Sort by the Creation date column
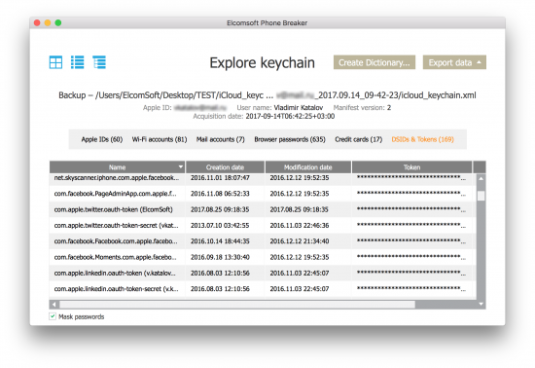The image size is (535, 368). [x=225, y=167]
